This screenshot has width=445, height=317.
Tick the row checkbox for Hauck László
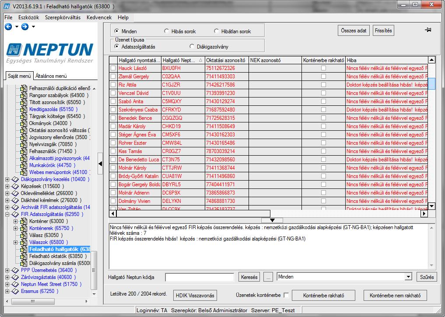tap(113, 68)
